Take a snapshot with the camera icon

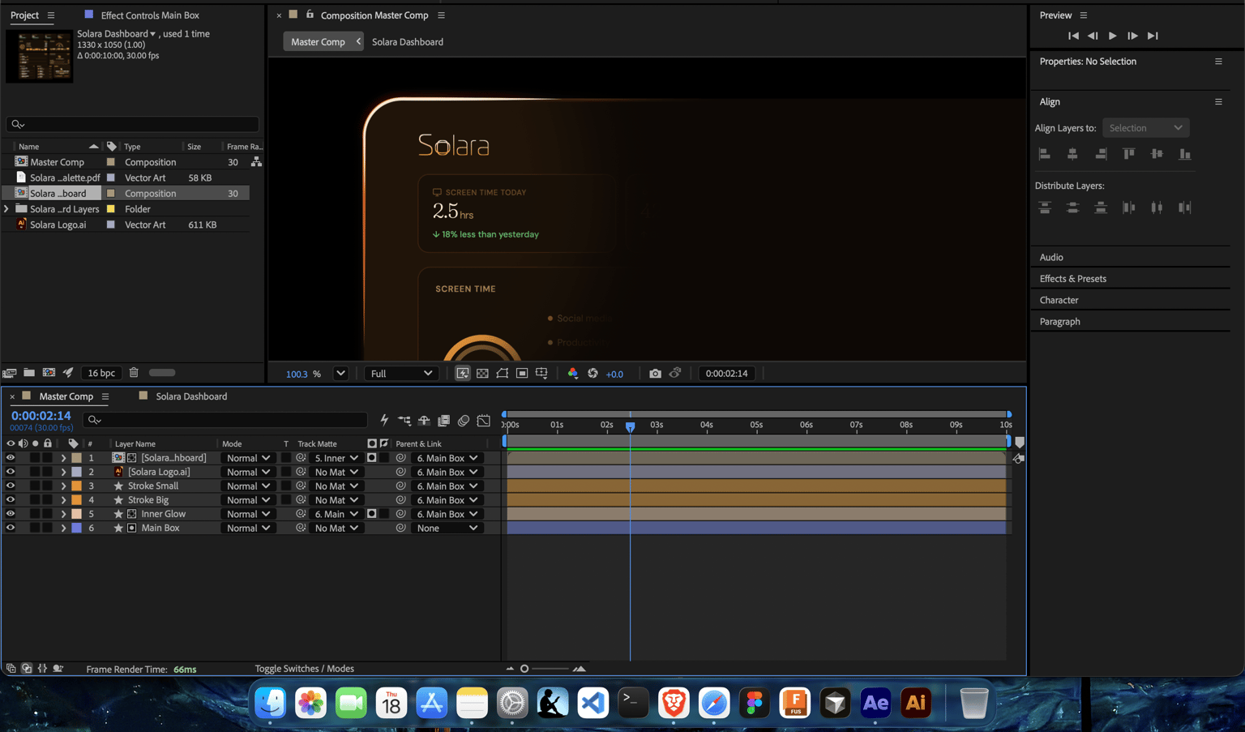coord(655,374)
